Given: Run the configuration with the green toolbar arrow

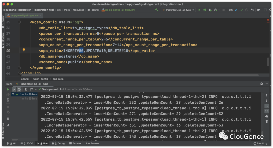Looking at the screenshot, I should pyautogui.click(x=199, y=10).
